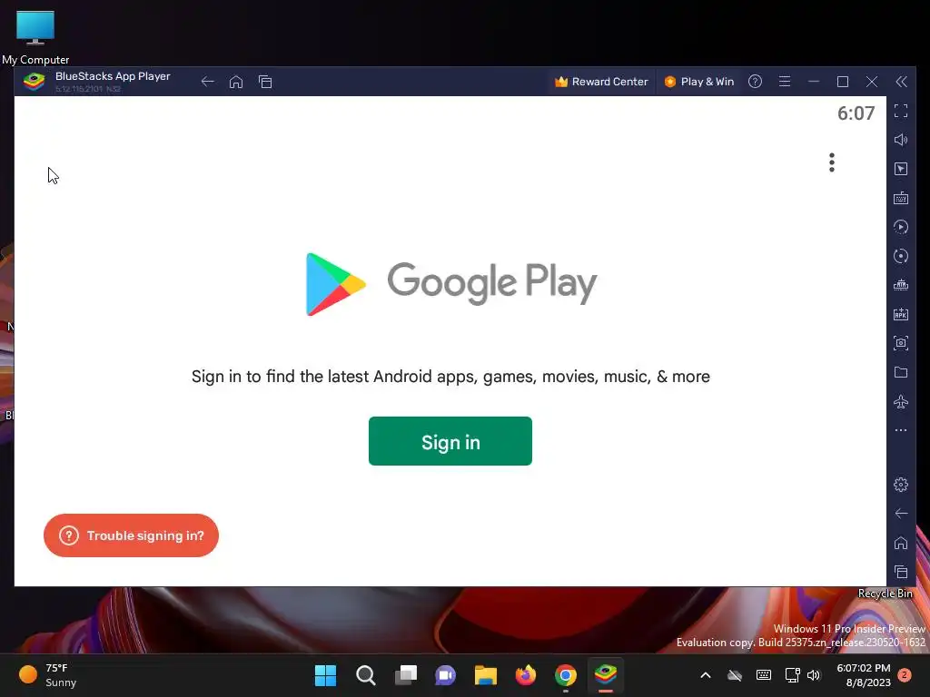
Task: Click the OneDrive cloud tray icon
Action: click(734, 675)
